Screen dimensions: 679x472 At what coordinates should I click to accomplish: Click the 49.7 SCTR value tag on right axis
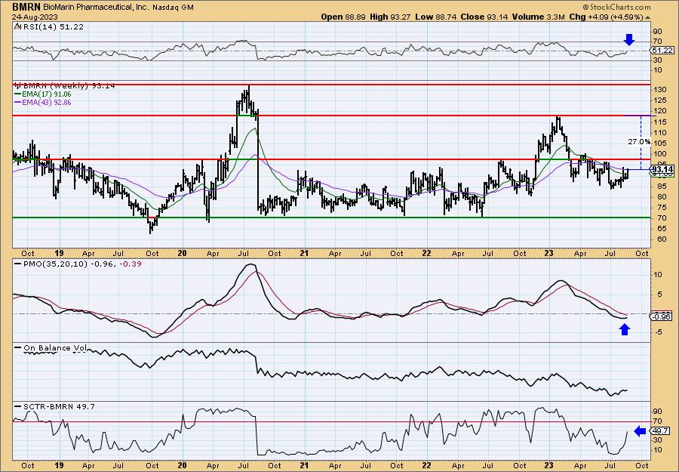(x=661, y=430)
